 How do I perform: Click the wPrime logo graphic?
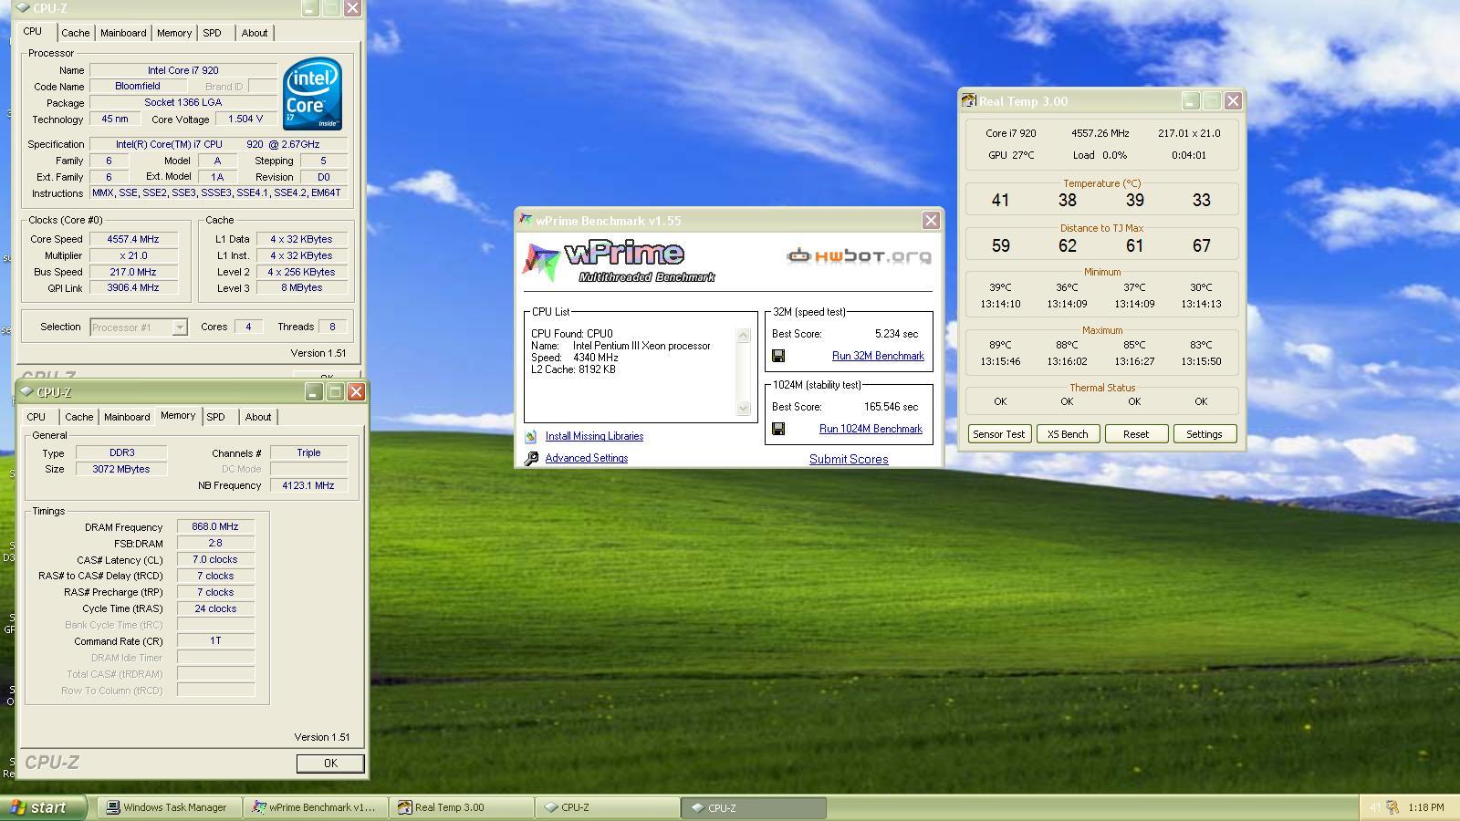pos(620,262)
